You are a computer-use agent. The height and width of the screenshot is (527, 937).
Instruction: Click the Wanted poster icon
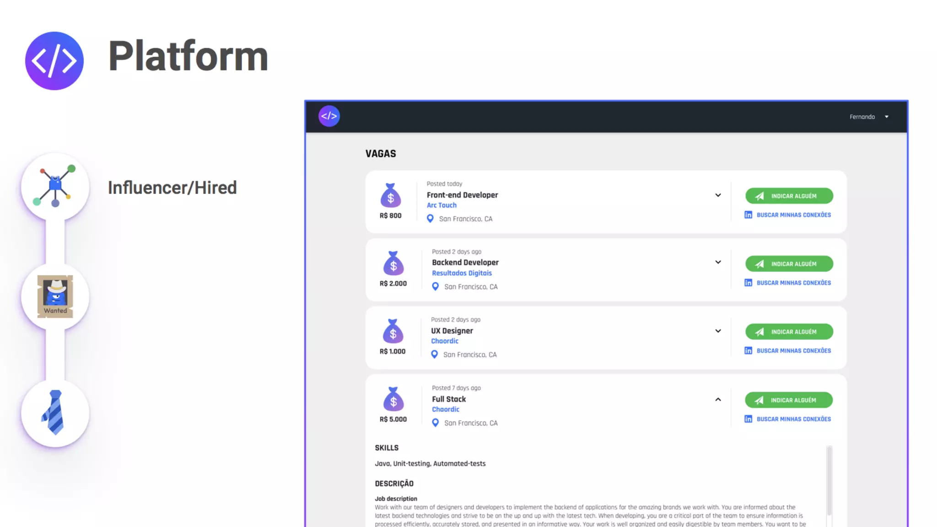[55, 296]
